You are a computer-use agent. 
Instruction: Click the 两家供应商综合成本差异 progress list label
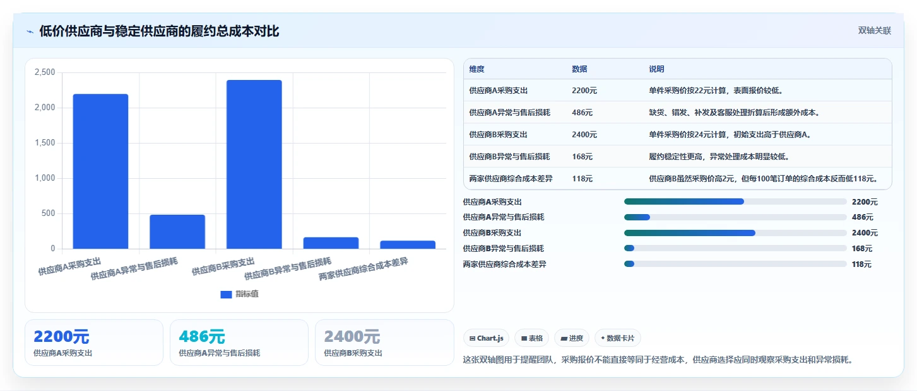coord(504,264)
